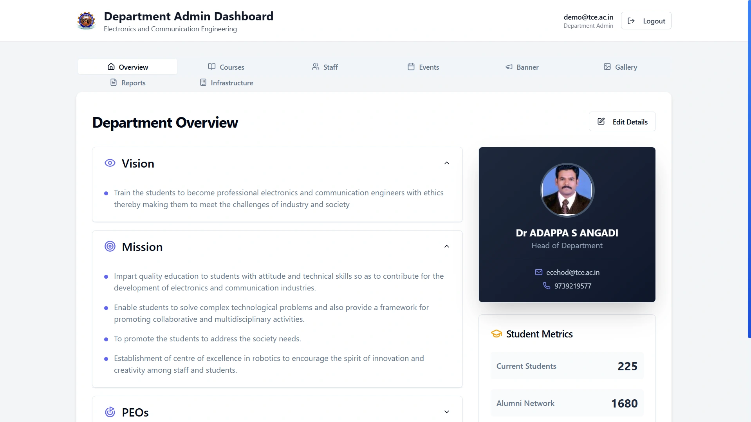Open the Reports tab

pos(128,82)
